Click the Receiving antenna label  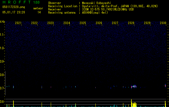[62, 13]
